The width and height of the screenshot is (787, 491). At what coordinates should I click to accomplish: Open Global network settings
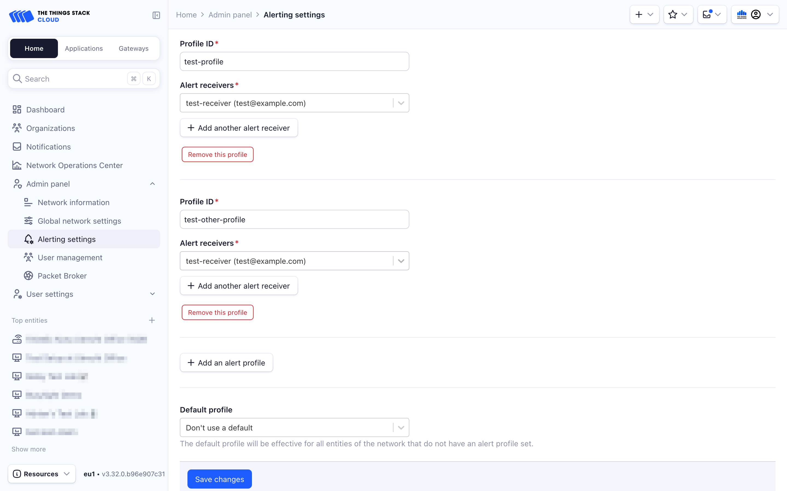79,221
